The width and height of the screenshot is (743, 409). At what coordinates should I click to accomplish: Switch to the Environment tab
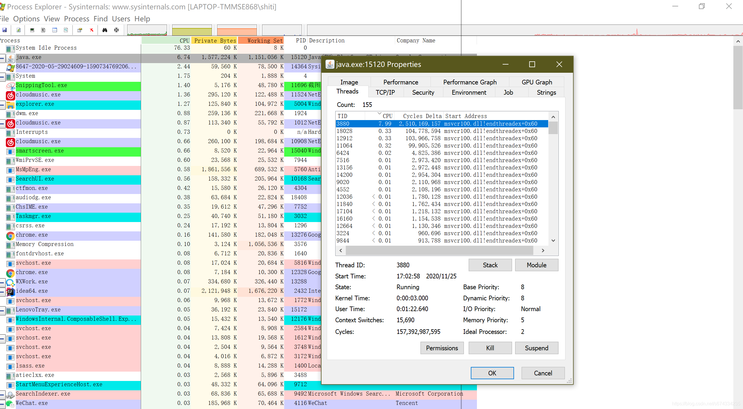[x=468, y=93]
